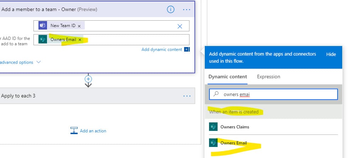Image resolution: width=349 pixels, height=158 pixels.
Task: Open the ellipsis menu on Add a member action
Action: pyautogui.click(x=187, y=10)
